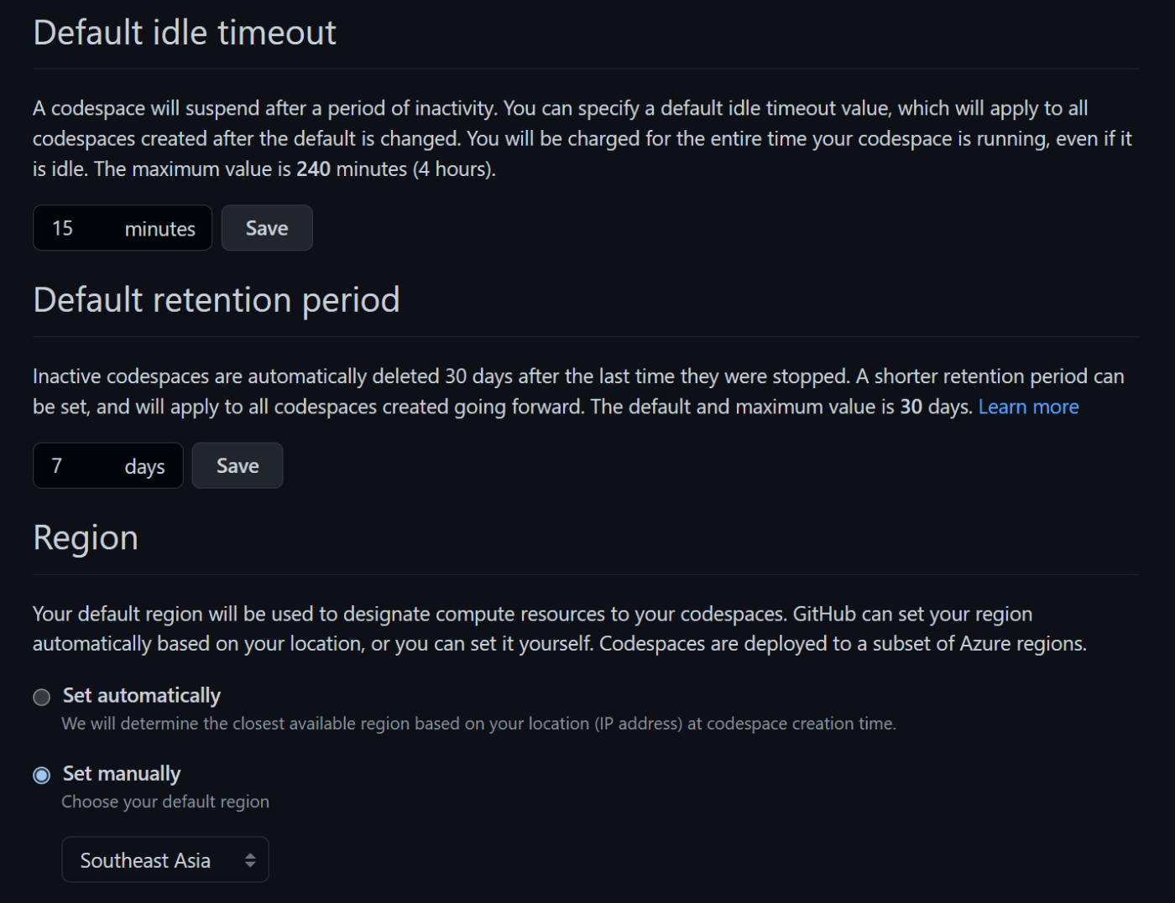This screenshot has width=1175, height=903.
Task: Focus the retention period field showing 7
Action: click(108, 465)
